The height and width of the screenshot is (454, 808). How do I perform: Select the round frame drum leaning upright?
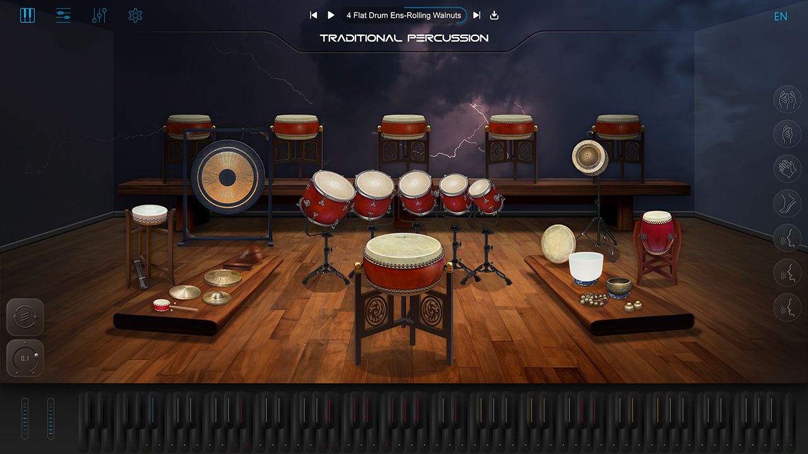[x=559, y=243]
